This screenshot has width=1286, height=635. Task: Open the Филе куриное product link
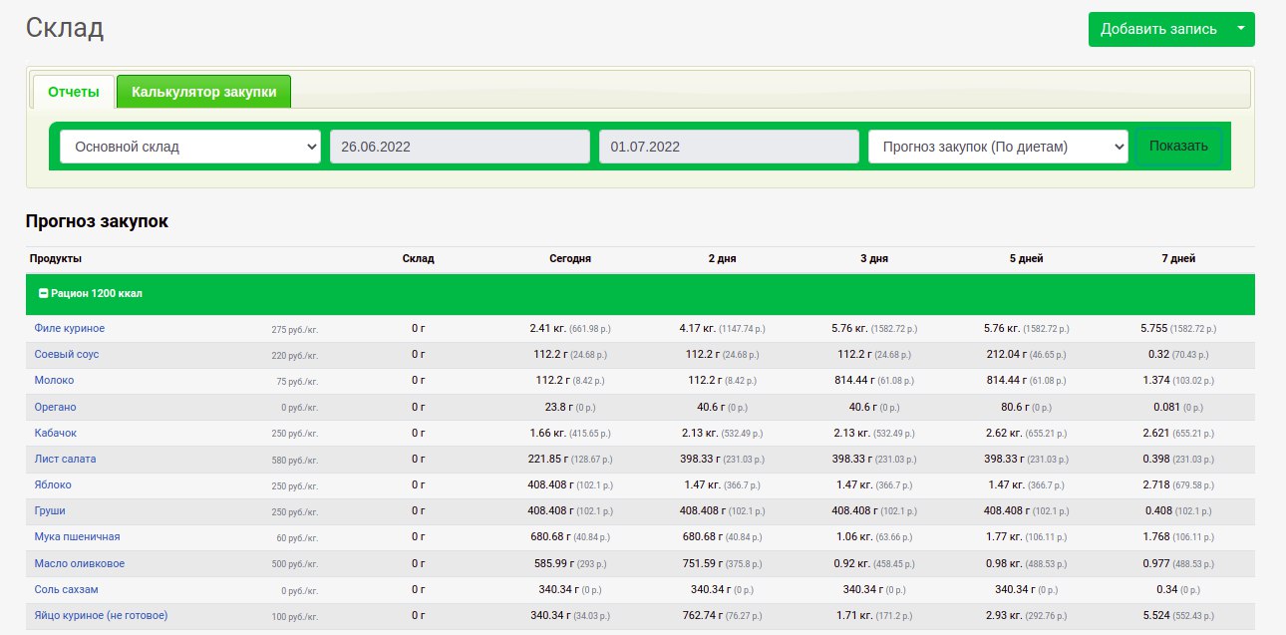click(x=69, y=328)
